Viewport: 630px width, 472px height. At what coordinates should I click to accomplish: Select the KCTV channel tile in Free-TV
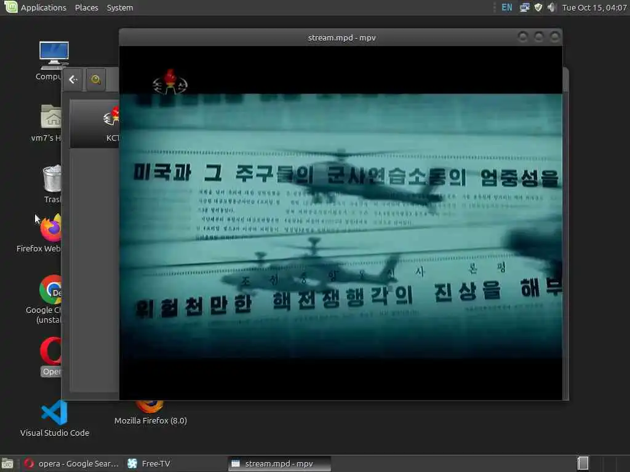[95, 124]
